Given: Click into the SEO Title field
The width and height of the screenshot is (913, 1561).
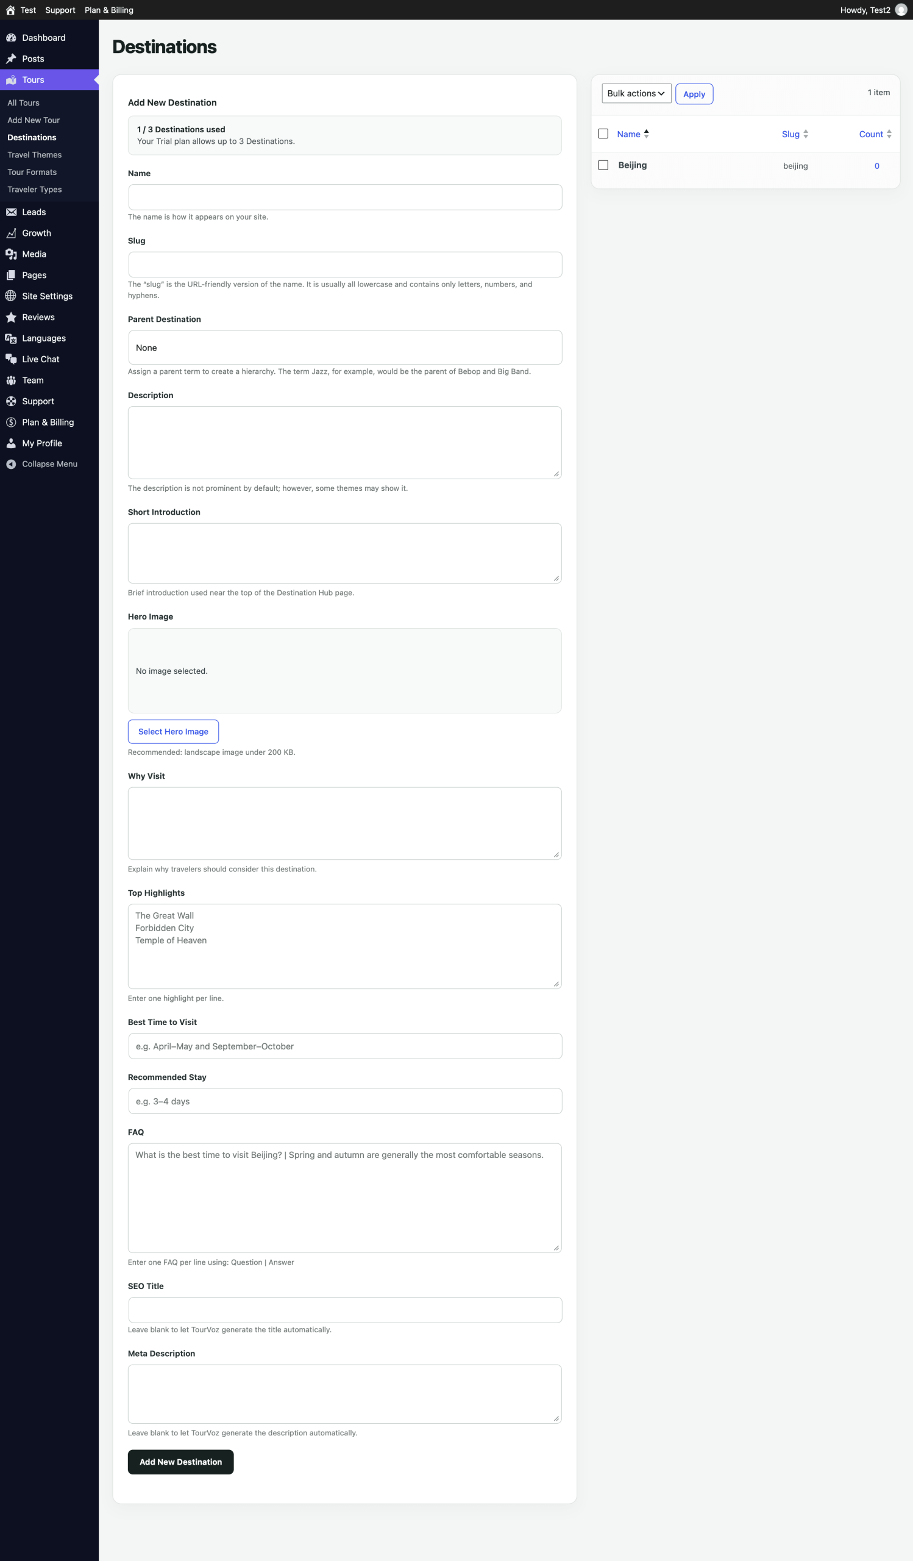Looking at the screenshot, I should coord(345,1310).
